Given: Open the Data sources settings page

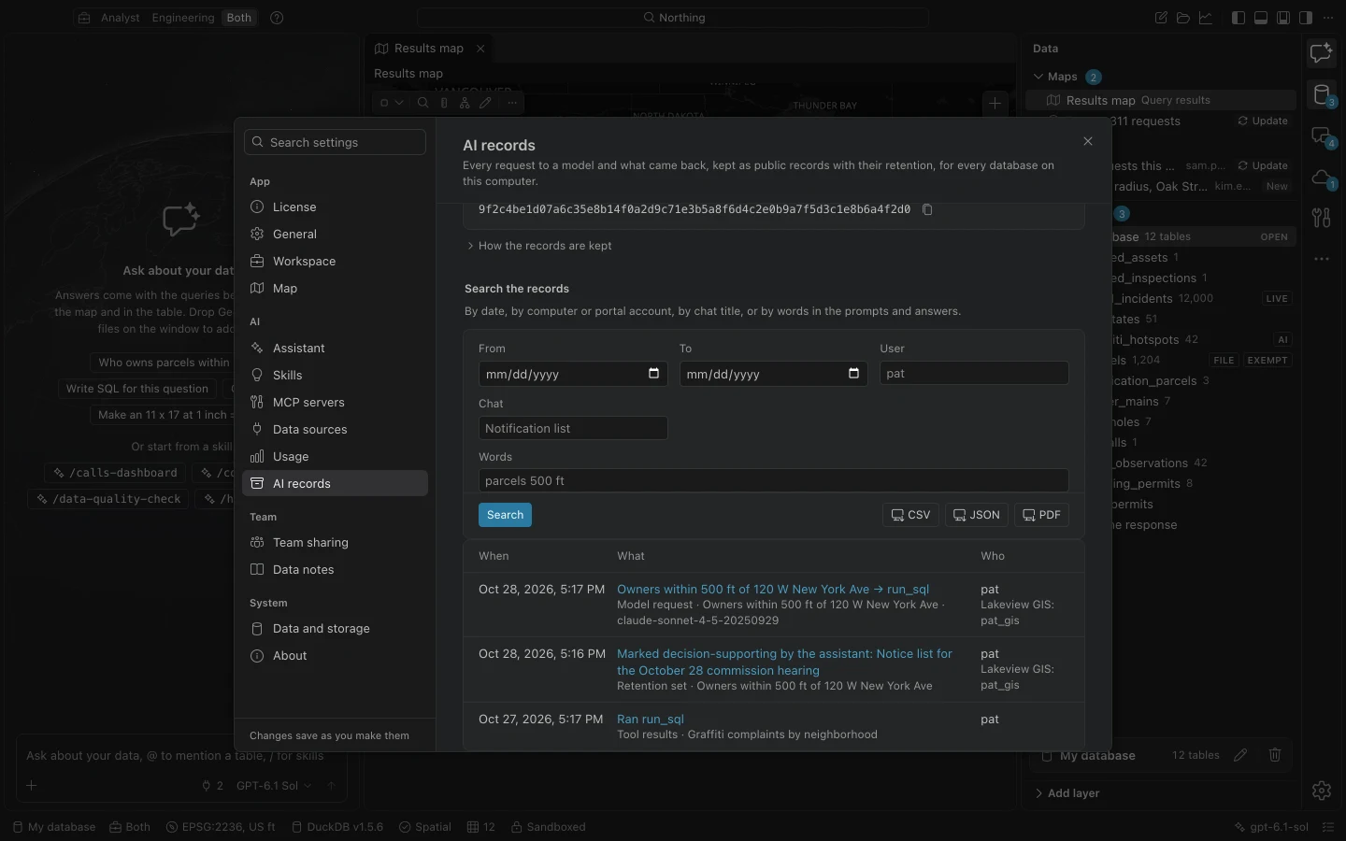Looking at the screenshot, I should tap(335, 430).
